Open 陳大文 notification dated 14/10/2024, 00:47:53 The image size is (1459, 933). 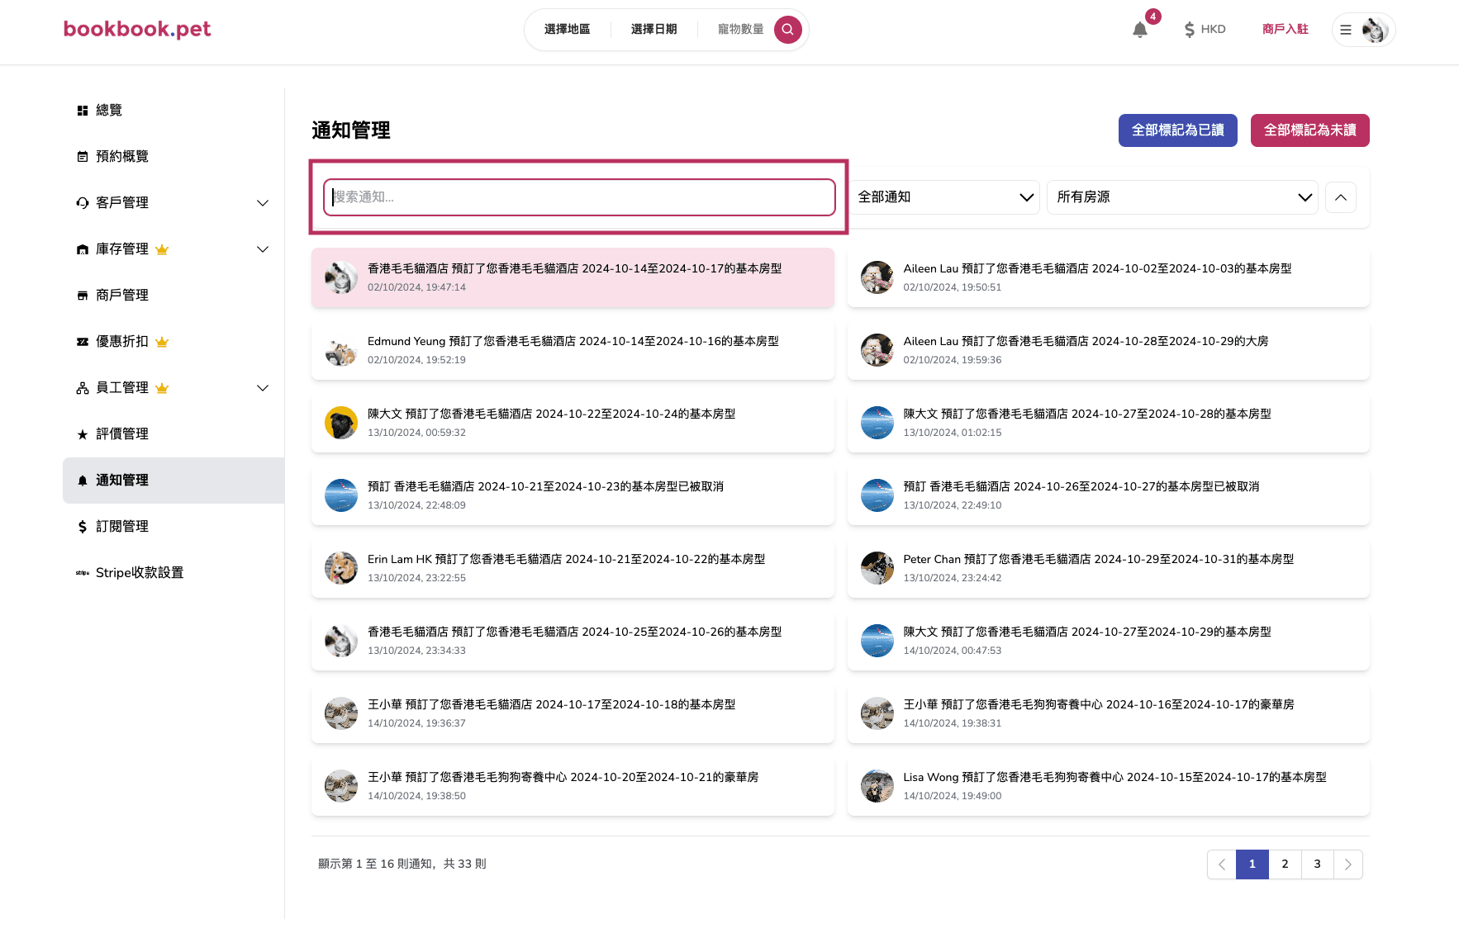[x=1109, y=641]
